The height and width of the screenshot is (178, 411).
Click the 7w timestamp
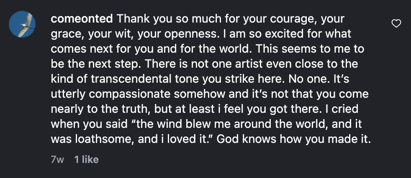pyautogui.click(x=57, y=159)
